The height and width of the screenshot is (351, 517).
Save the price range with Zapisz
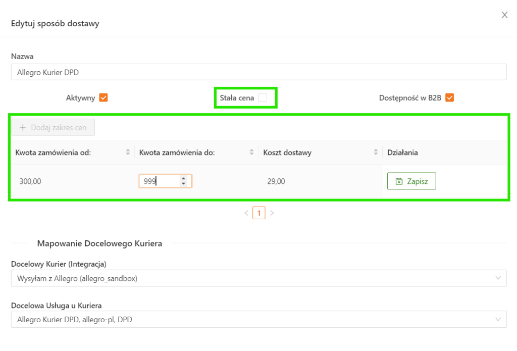411,181
